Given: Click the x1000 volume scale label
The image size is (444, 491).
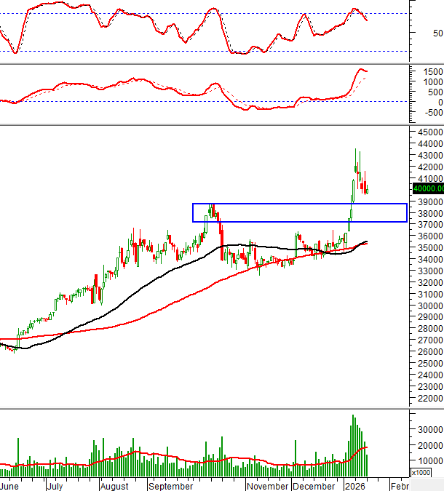Looking at the screenshot, I should (x=421, y=473).
